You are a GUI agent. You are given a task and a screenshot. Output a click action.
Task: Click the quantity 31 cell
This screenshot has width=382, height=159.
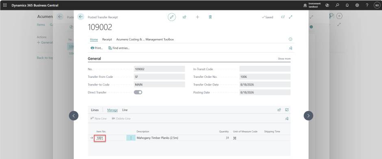[227, 138]
